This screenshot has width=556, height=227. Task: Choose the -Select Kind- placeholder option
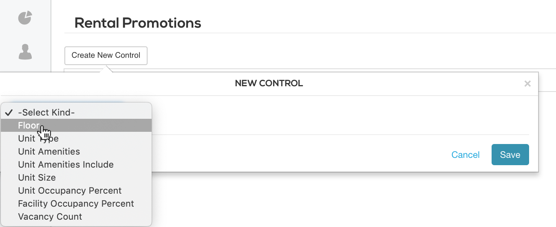tap(46, 113)
